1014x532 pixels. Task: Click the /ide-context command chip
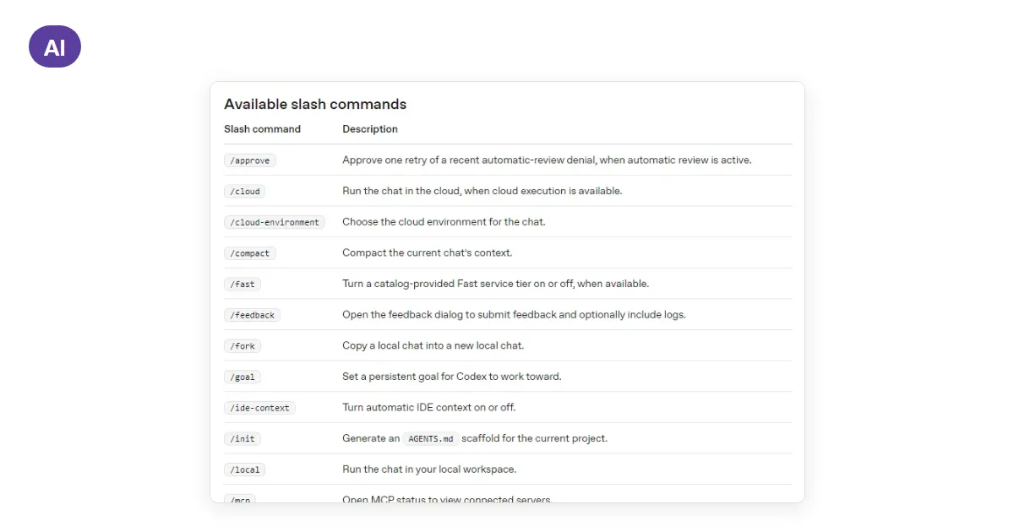[x=259, y=408]
